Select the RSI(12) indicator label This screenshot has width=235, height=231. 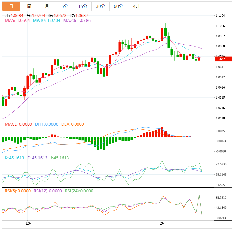point(48,191)
